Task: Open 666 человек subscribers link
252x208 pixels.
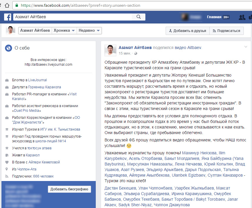Action: 43,176
